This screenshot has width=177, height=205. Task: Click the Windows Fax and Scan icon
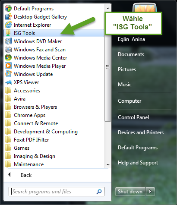click(x=8, y=50)
